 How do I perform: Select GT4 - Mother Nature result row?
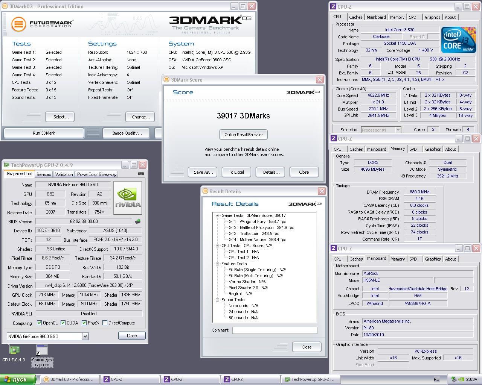[257, 239]
